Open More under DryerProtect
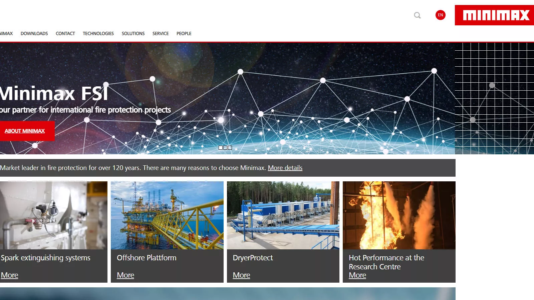This screenshot has height=300, width=534. tap(241, 275)
